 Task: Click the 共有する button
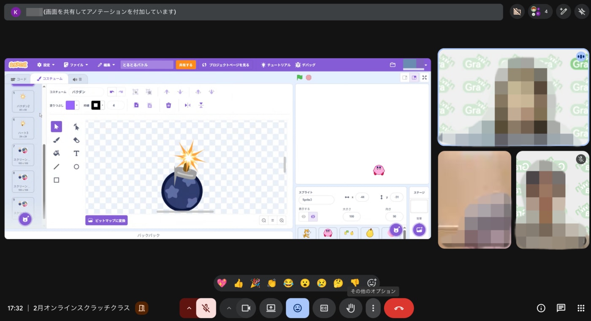(x=186, y=65)
